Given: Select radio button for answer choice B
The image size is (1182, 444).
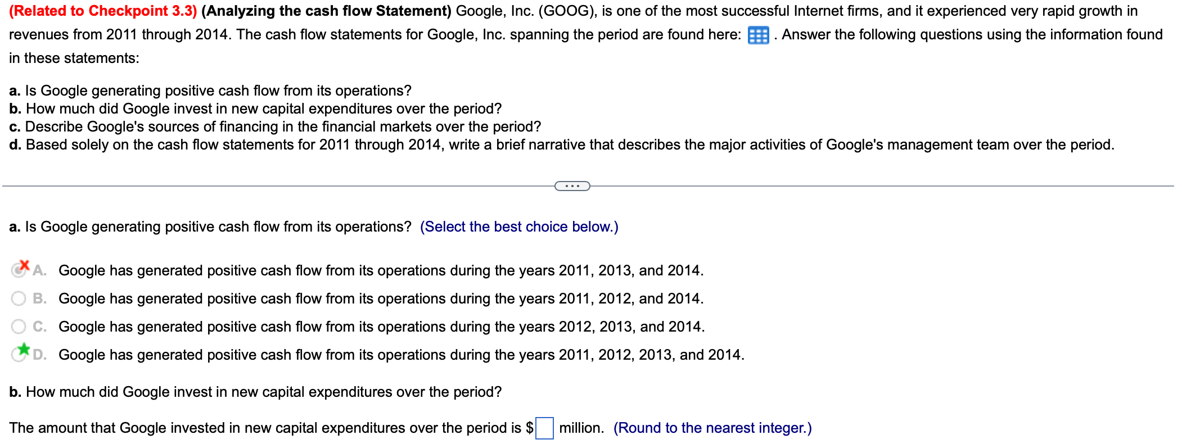Looking at the screenshot, I should coord(19,298).
